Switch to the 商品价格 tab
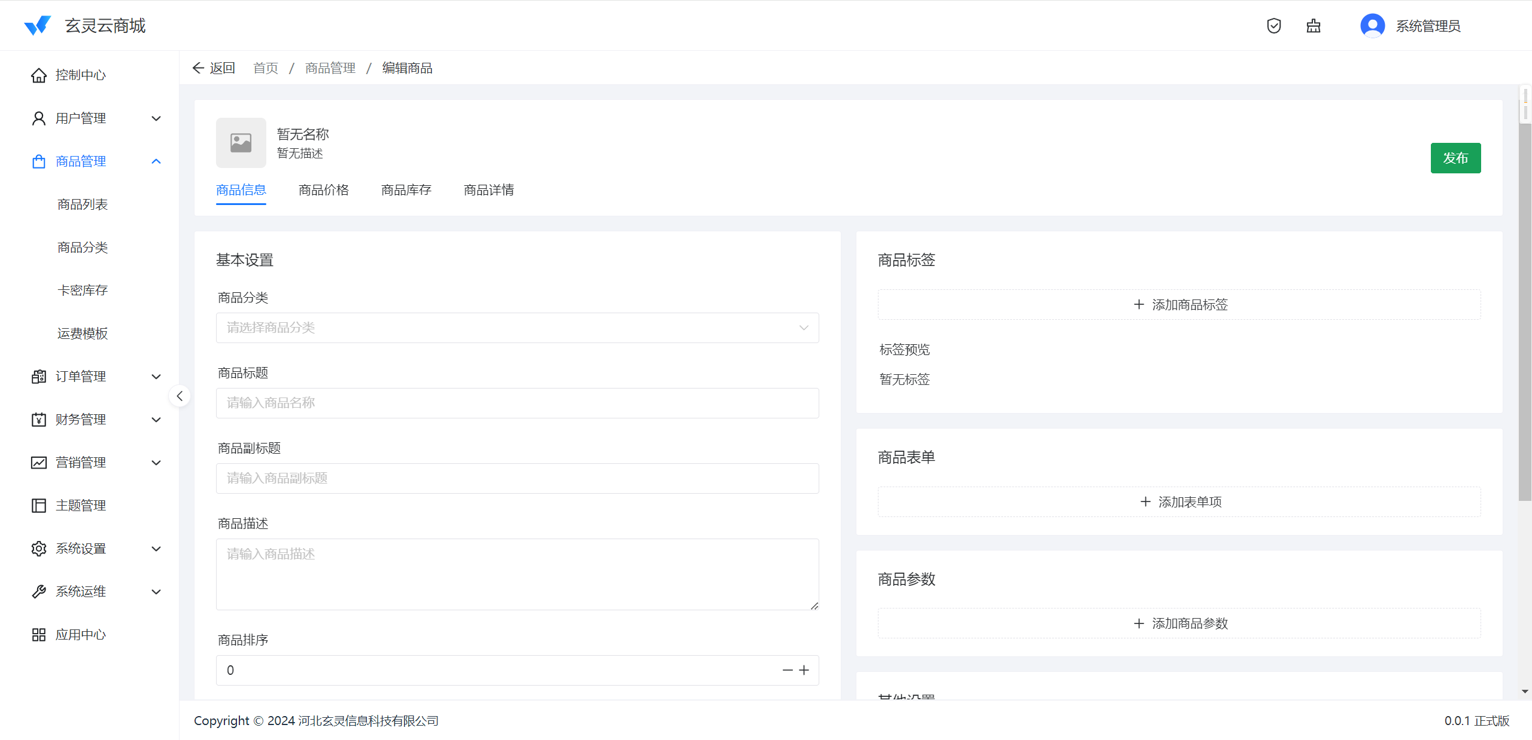 point(323,190)
